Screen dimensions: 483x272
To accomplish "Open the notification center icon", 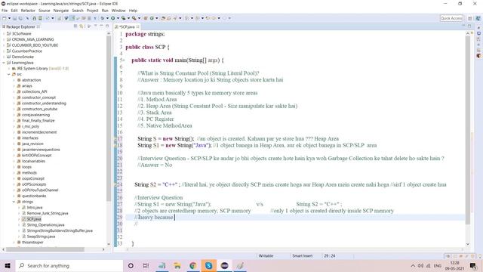I will click(x=473, y=265).
